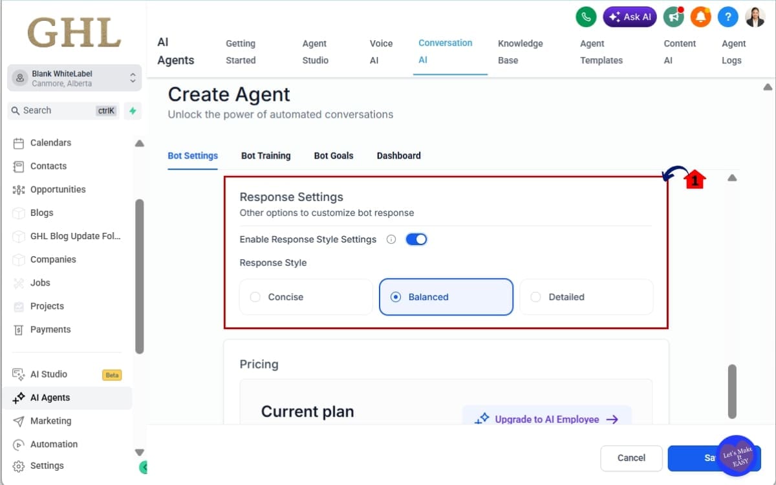Click the Blogs cube icon in sidebar

(x=18, y=213)
